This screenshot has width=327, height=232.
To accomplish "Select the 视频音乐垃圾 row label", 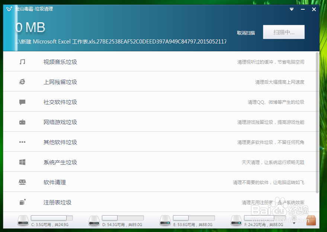I will pos(60,62).
